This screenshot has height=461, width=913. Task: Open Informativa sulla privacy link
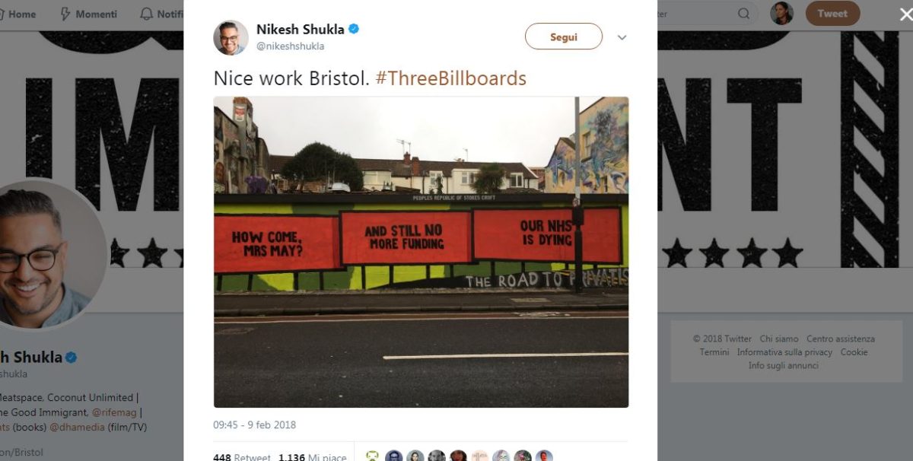coord(784,352)
